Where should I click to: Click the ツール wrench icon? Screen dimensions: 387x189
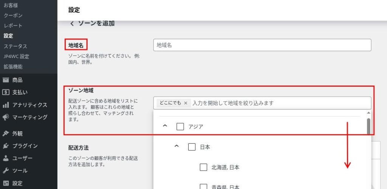pyautogui.click(x=6, y=171)
